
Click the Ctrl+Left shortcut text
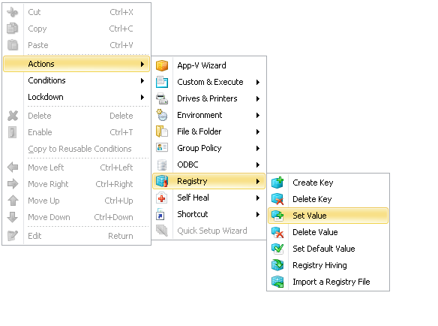pyautogui.click(x=116, y=168)
